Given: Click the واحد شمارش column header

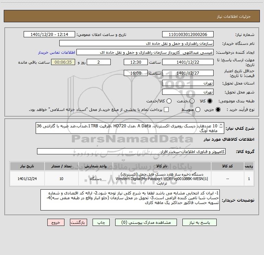Looking at the screenshot, I should 95,166.
